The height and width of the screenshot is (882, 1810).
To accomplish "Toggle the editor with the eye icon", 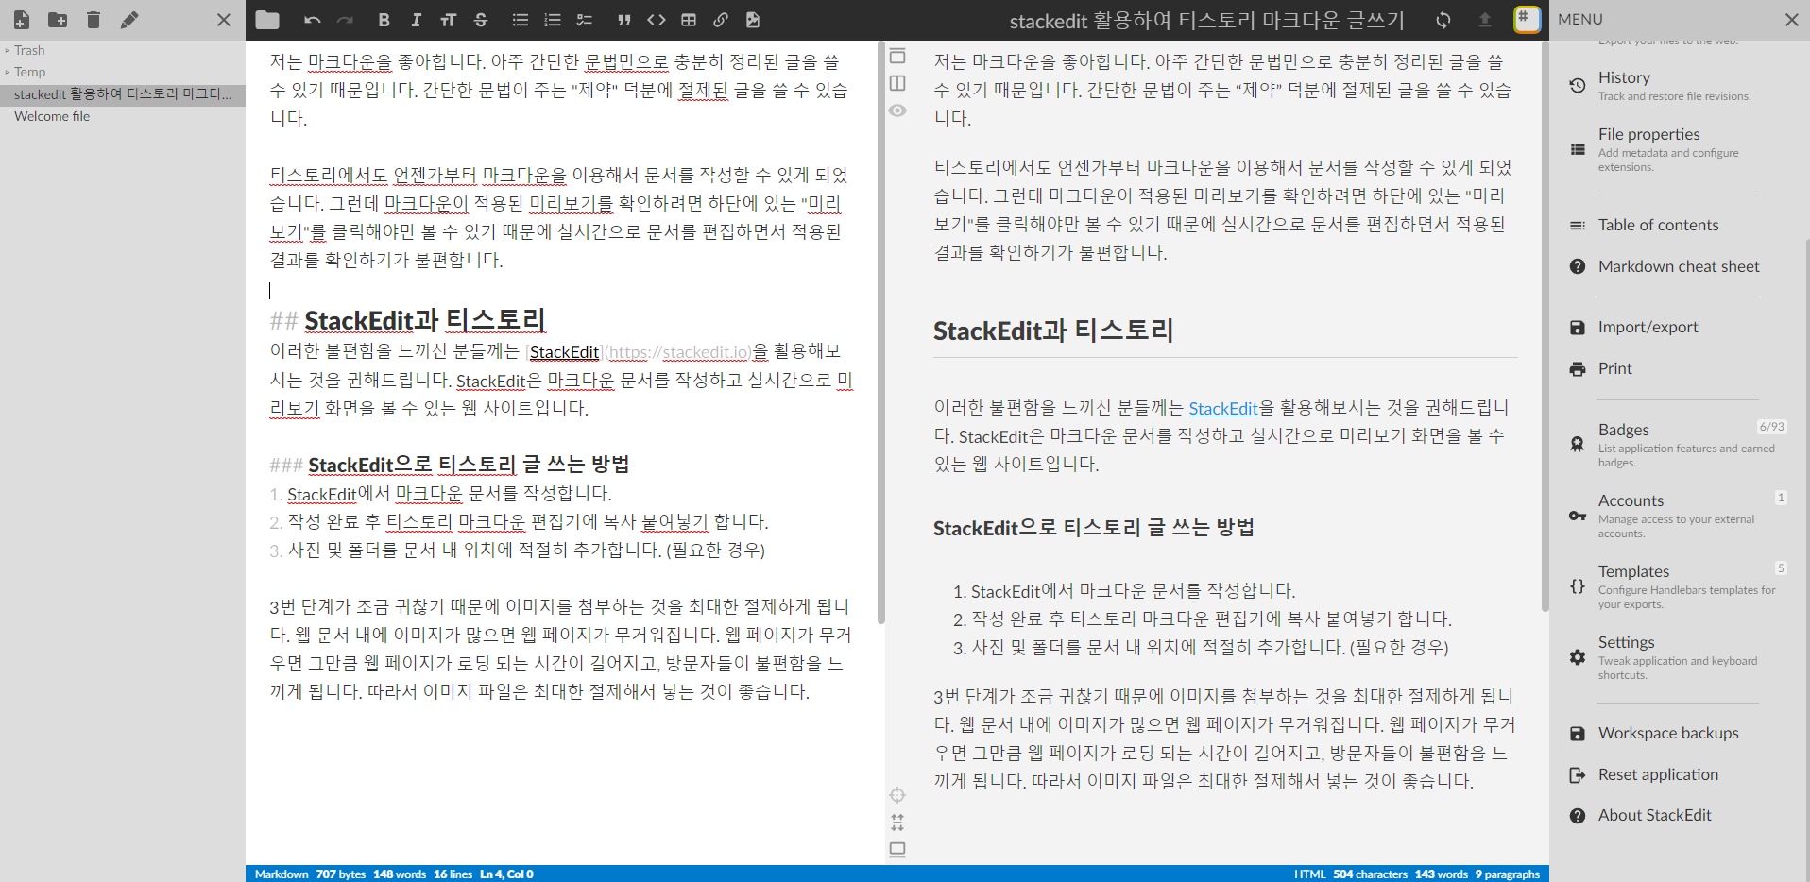I will [x=897, y=110].
